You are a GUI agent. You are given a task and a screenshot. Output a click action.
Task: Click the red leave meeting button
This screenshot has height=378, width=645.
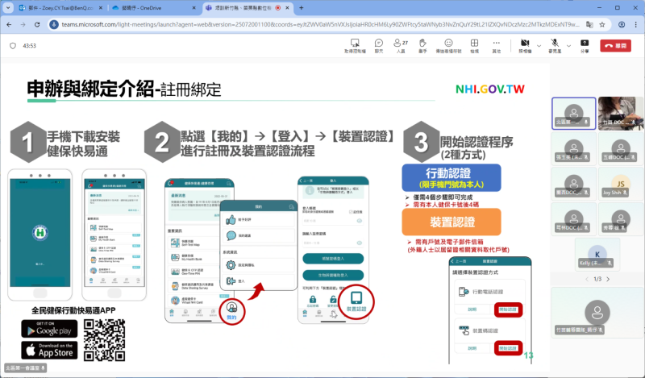[615, 46]
